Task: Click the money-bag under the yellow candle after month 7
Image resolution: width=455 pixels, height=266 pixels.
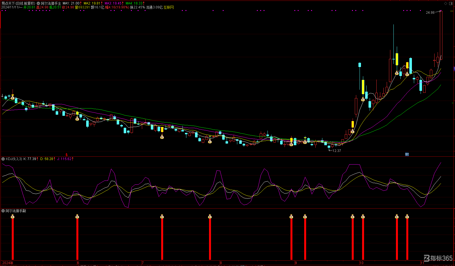Action: [x=162, y=137]
